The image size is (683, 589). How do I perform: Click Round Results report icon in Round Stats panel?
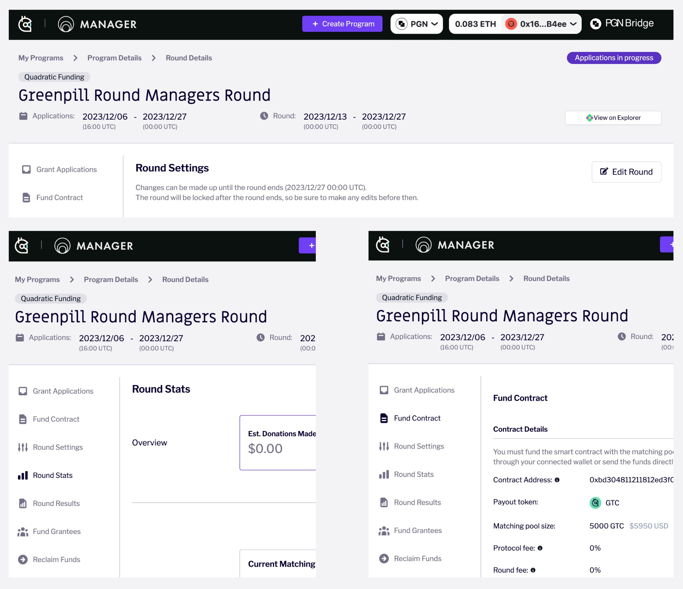click(x=23, y=503)
